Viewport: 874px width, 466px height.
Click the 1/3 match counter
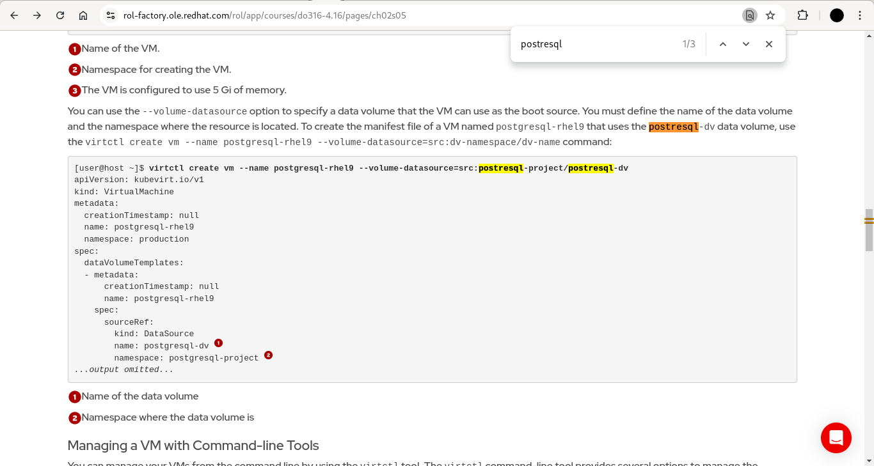pyautogui.click(x=688, y=44)
